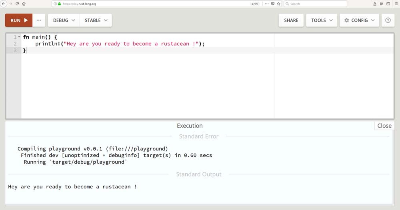Go forward with the browser forward arrow

point(10,4)
